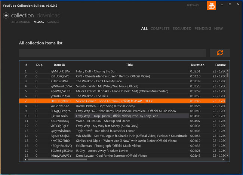Select 'R. City - Locked Away' row

click(x=122, y=151)
